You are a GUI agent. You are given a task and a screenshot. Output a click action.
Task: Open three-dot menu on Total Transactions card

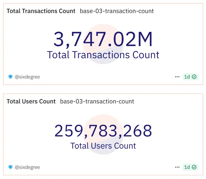click(x=177, y=77)
